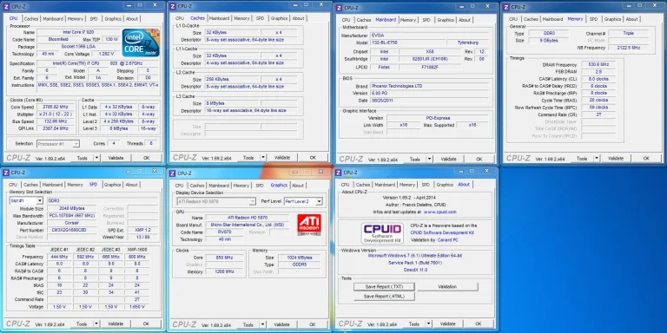Click the Core Speed value field
Screen dimensions: 667x333
(56, 107)
